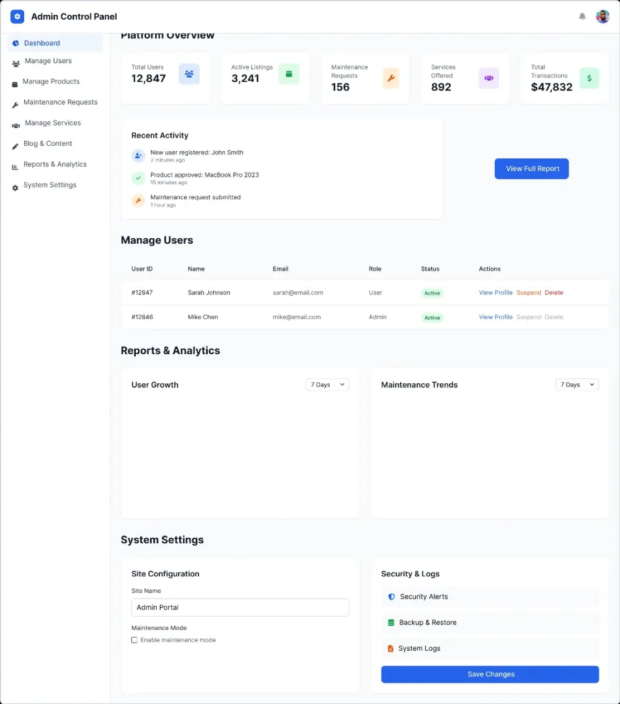Click the notification bell in the header
Image resolution: width=620 pixels, height=704 pixels.
582,16
